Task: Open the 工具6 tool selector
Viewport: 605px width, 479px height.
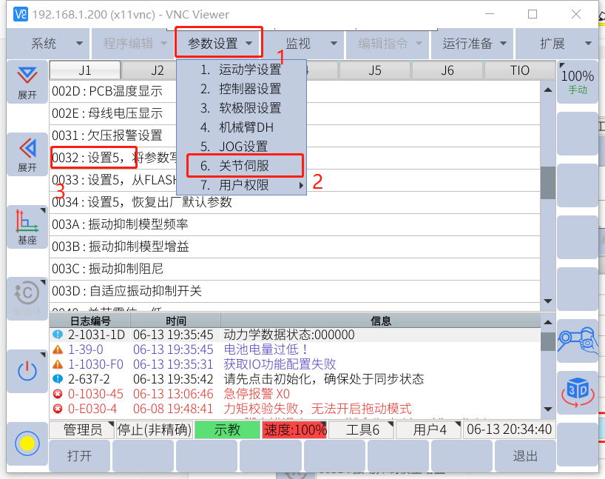Action: pos(362,430)
